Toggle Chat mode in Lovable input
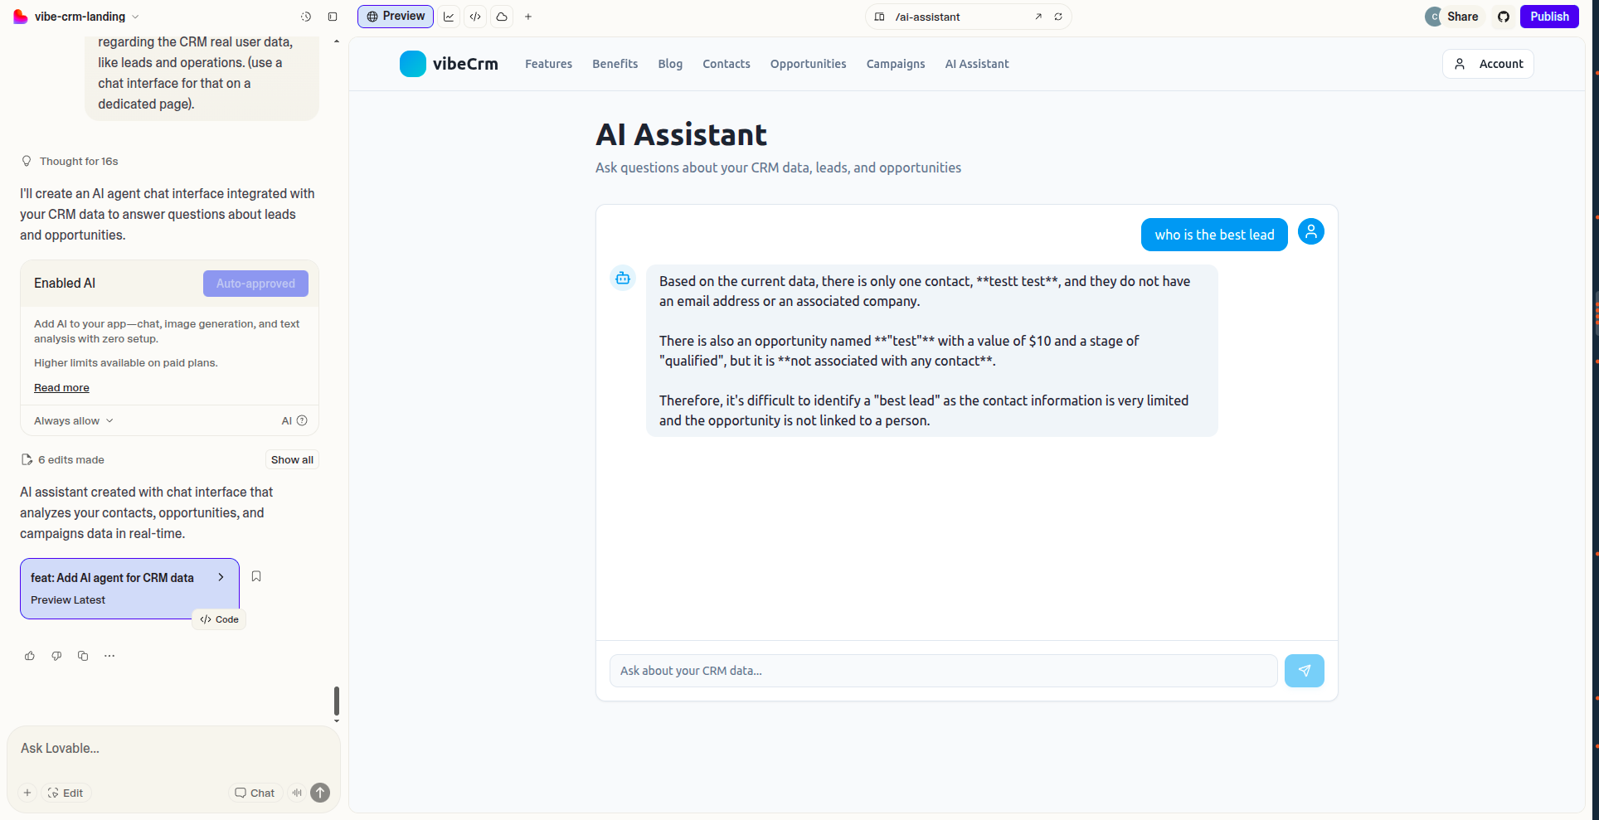Screen dimensions: 1599x820 tap(255, 793)
